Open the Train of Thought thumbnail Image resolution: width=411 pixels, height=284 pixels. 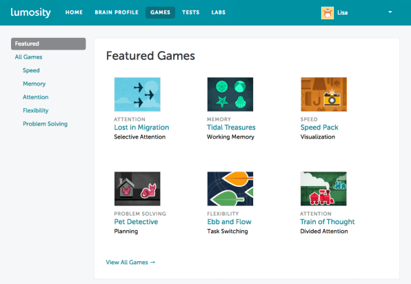[323, 189]
